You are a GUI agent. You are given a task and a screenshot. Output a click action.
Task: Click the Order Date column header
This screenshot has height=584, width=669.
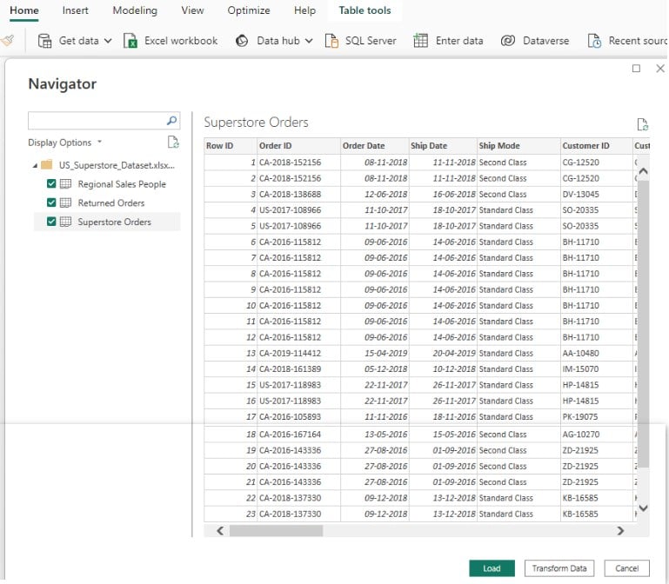point(375,146)
